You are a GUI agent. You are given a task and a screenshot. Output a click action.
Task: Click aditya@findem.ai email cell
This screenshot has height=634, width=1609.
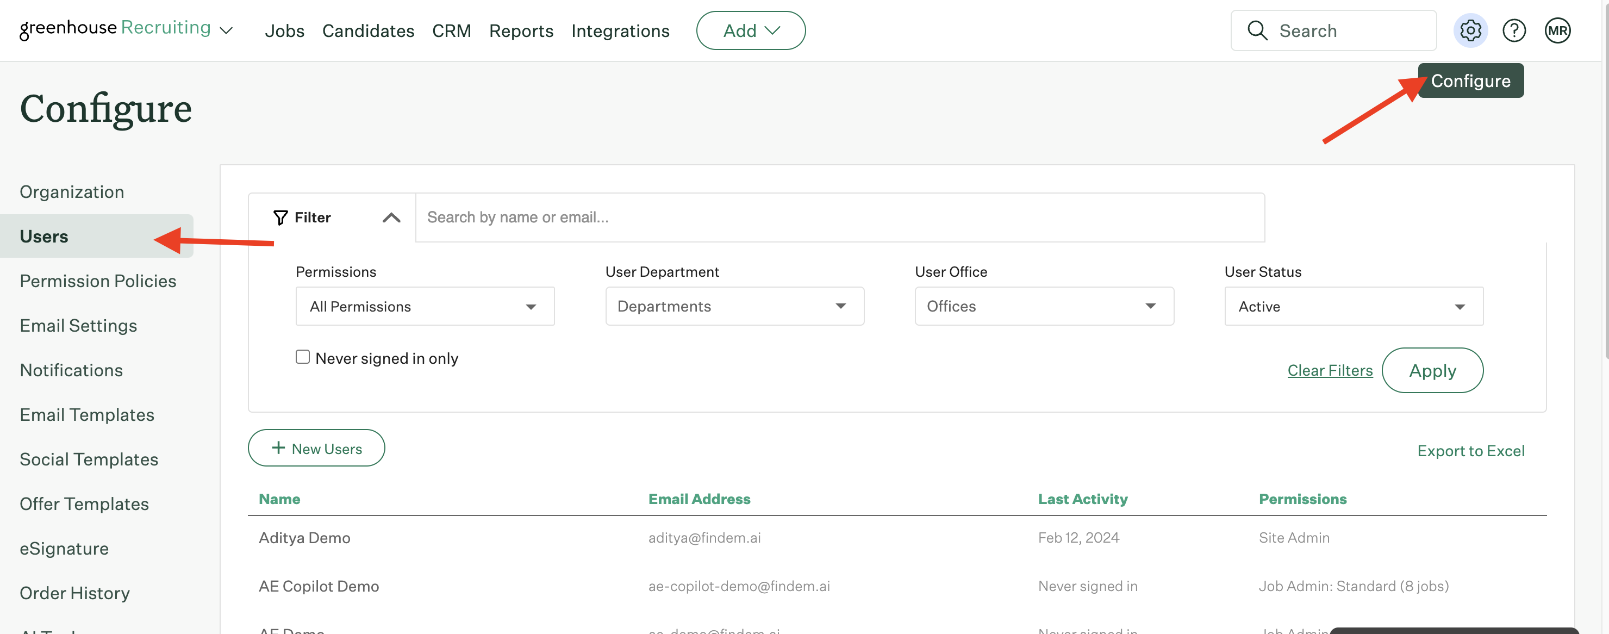[704, 538]
